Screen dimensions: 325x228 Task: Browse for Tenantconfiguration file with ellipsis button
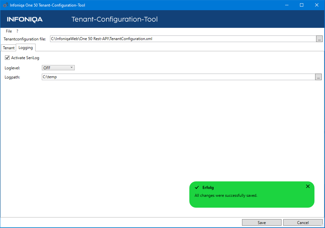tap(319, 39)
